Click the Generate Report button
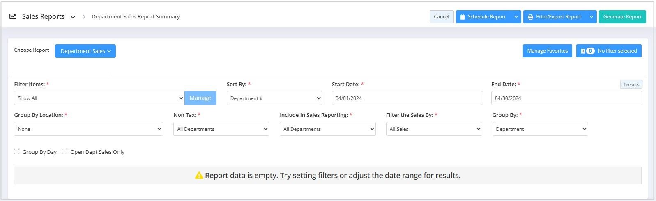The width and height of the screenshot is (656, 201). click(x=622, y=17)
